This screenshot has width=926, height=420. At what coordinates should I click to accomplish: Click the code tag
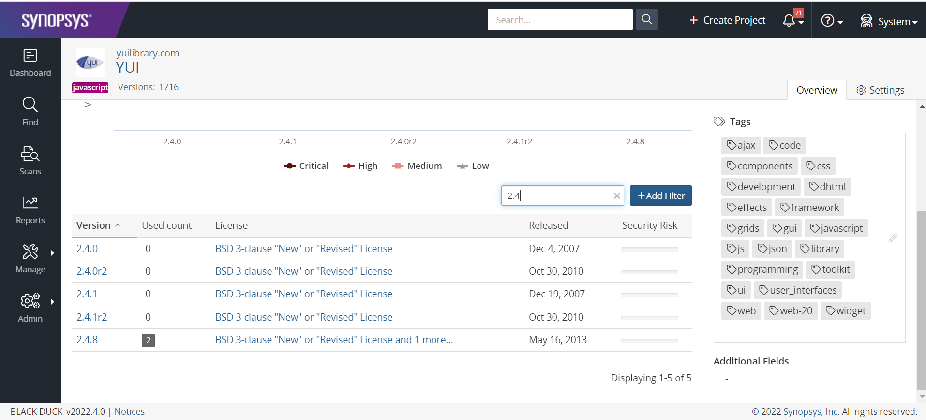(785, 145)
